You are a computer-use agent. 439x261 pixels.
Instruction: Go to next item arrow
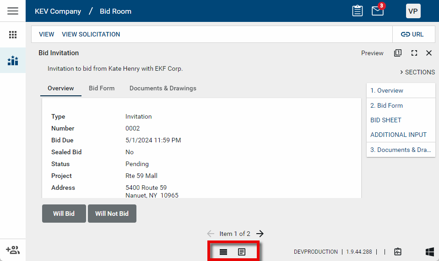(x=260, y=234)
